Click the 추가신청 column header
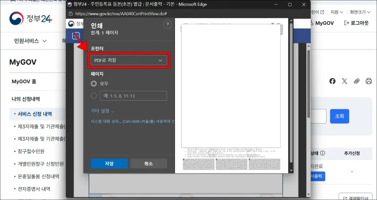377x200 pixels. [x=352, y=153]
